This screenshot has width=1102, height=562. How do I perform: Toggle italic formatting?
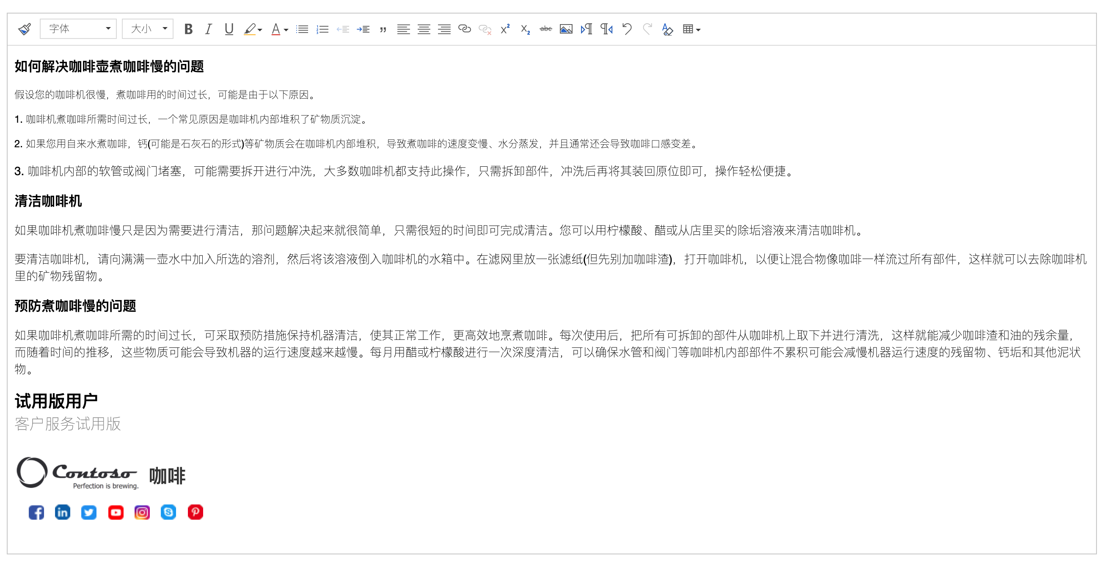click(x=208, y=29)
